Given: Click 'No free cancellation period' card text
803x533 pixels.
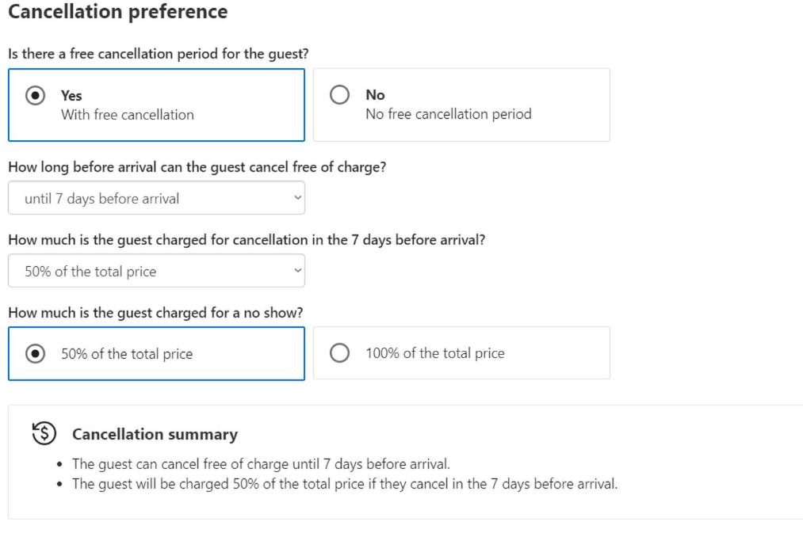Looking at the screenshot, I should [449, 114].
